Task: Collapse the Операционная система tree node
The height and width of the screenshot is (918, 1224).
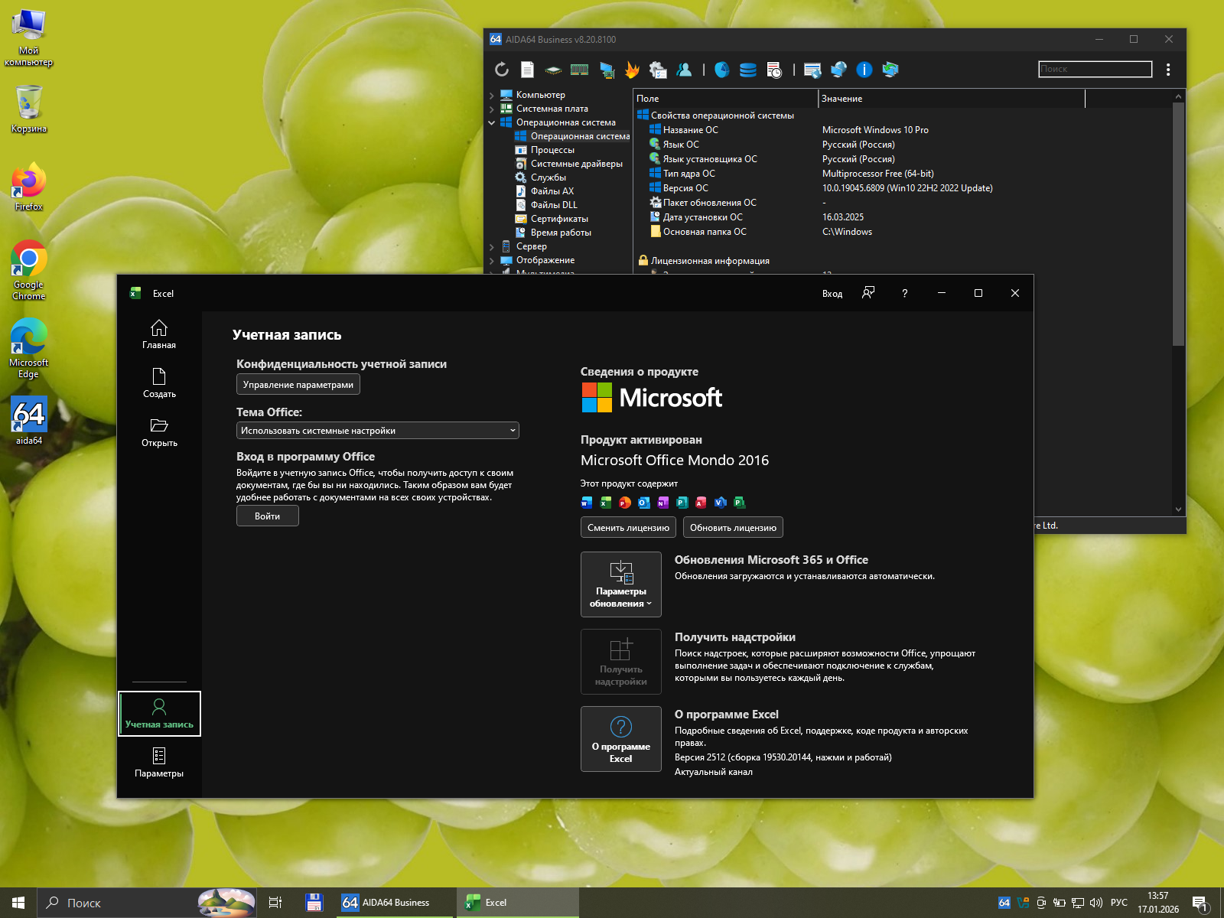Action: click(492, 122)
